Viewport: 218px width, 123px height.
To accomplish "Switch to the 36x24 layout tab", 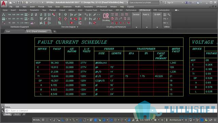I will (x=17, y=114).
